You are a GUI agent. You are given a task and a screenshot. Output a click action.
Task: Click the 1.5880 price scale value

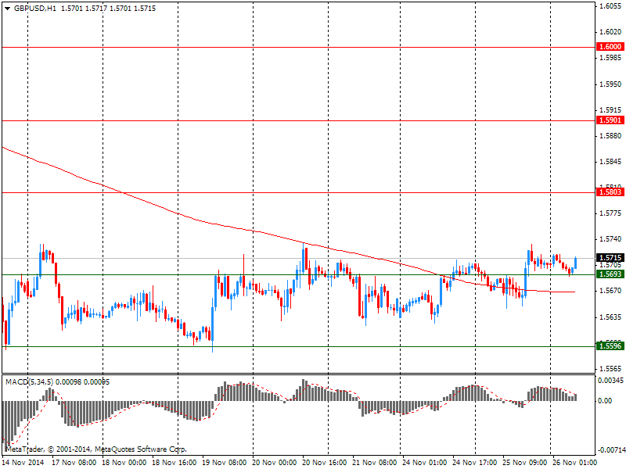point(610,136)
